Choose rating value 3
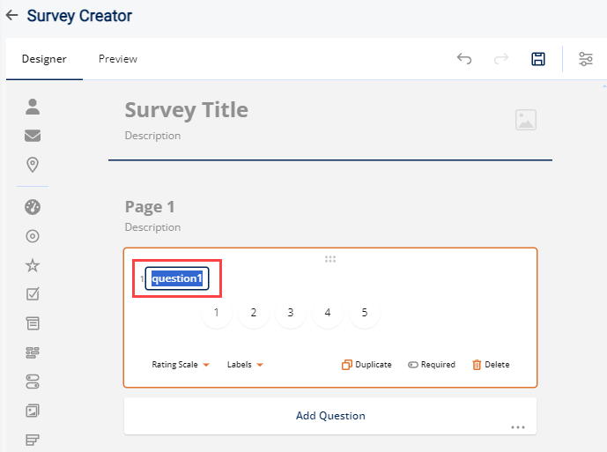Screen dimensions: 607x452 pyautogui.click(x=290, y=313)
